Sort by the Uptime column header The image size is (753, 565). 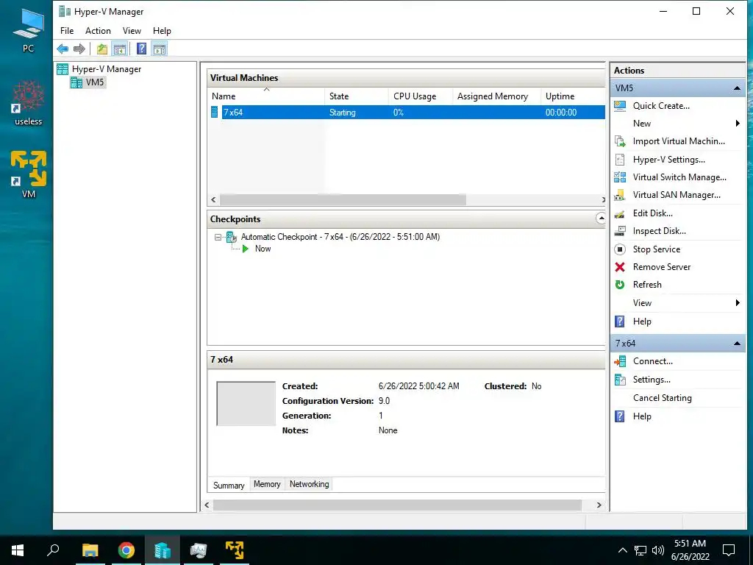click(x=573, y=96)
